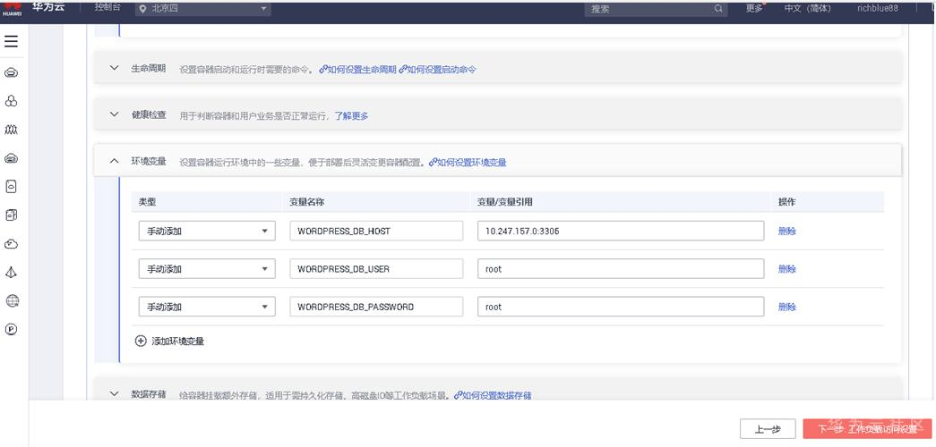Open the 如何设置数据存储 help link
The image size is (936, 447).
point(493,395)
